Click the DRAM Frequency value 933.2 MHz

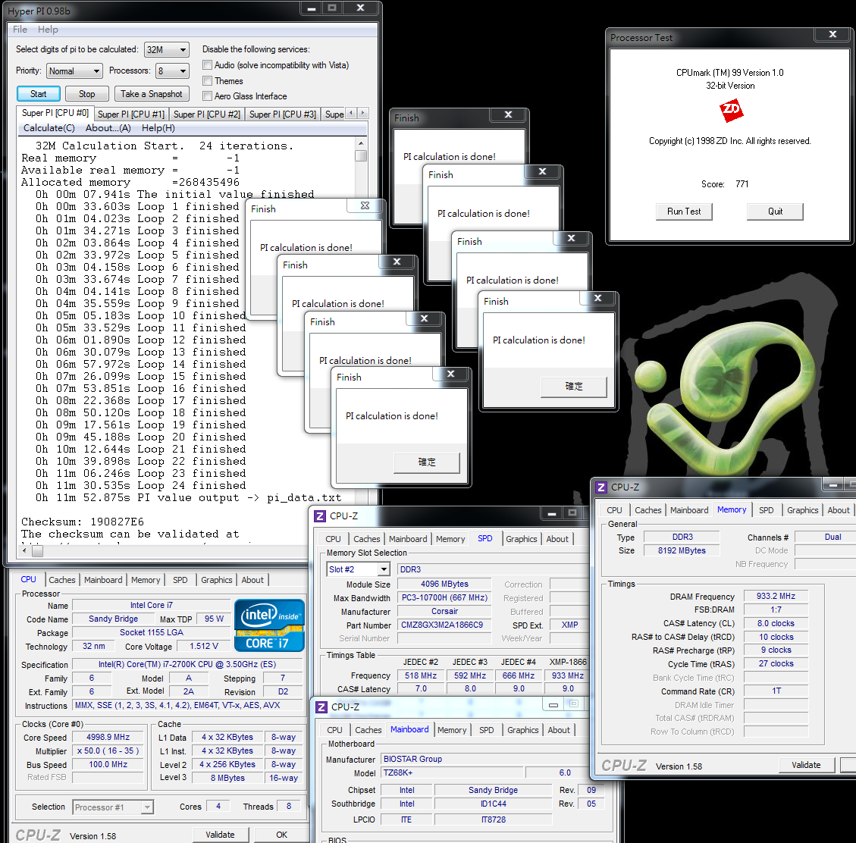click(x=776, y=596)
